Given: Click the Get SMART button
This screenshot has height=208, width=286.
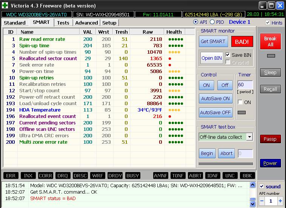Looking at the screenshot, I should pyautogui.click(x=213, y=42).
